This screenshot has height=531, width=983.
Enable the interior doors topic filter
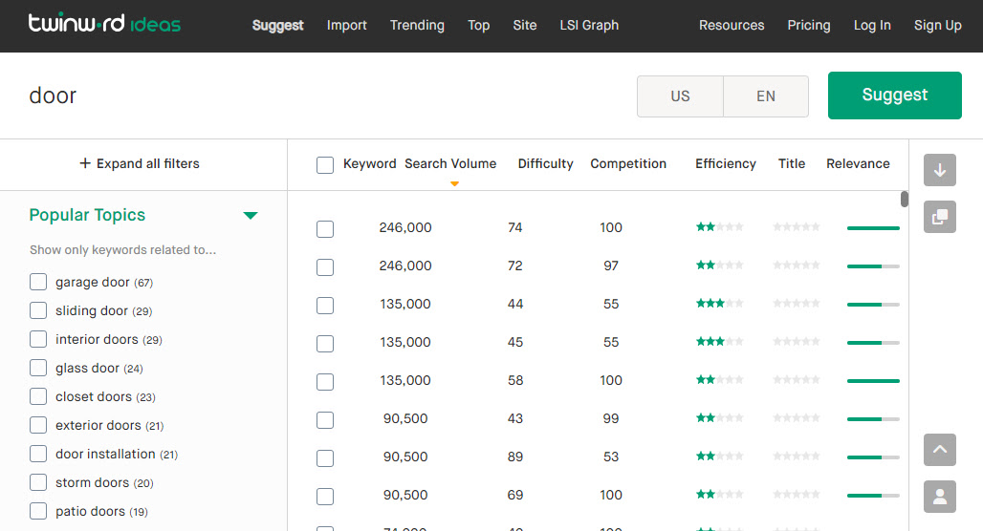coord(38,339)
